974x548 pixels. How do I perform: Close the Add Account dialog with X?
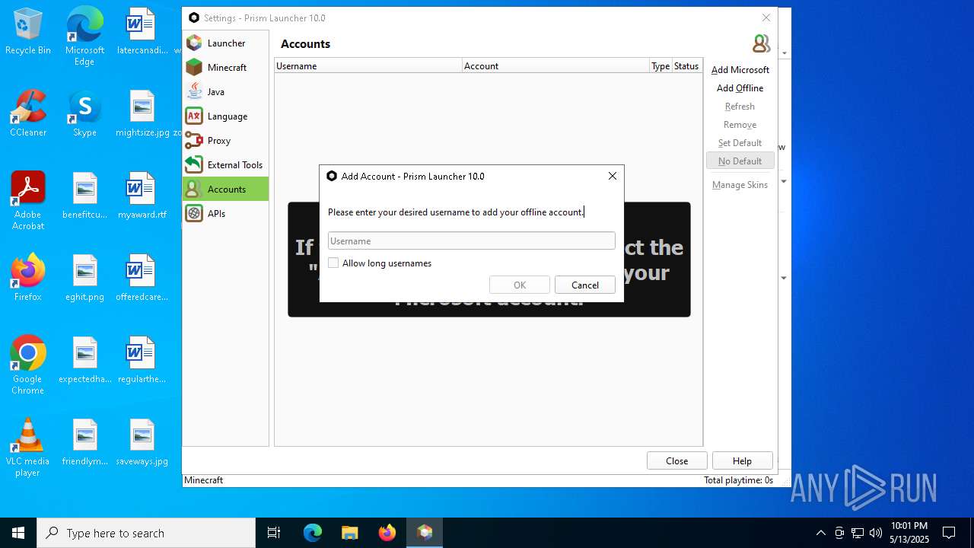(x=613, y=176)
